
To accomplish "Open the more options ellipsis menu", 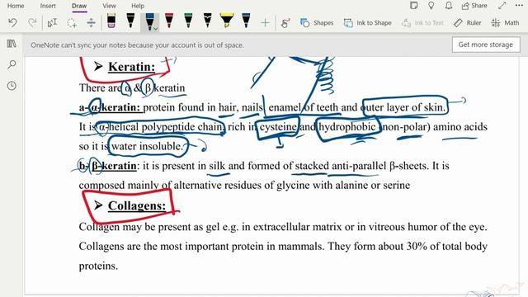I will point(519,6).
